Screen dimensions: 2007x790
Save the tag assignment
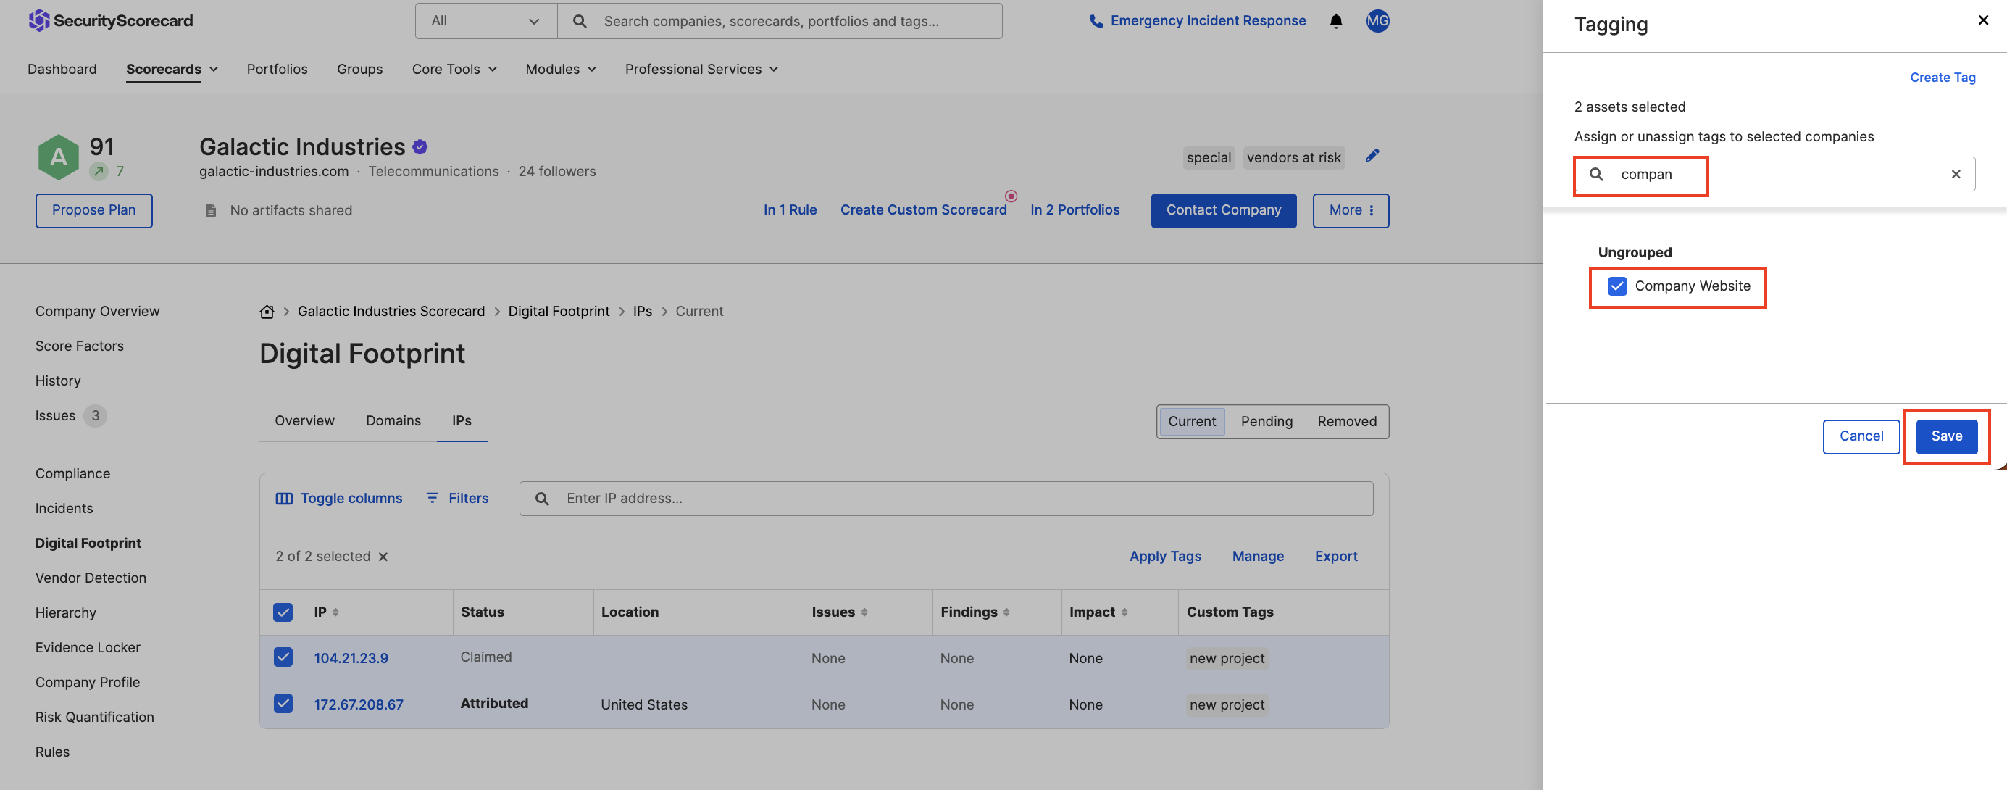pyautogui.click(x=1946, y=436)
